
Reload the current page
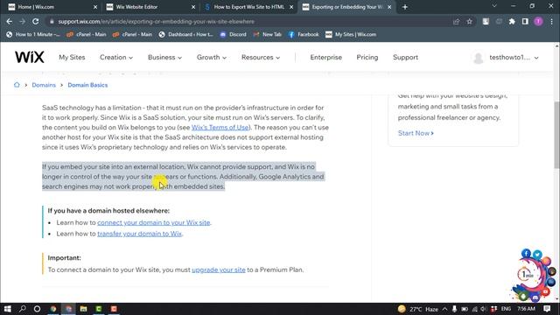tap(35, 21)
